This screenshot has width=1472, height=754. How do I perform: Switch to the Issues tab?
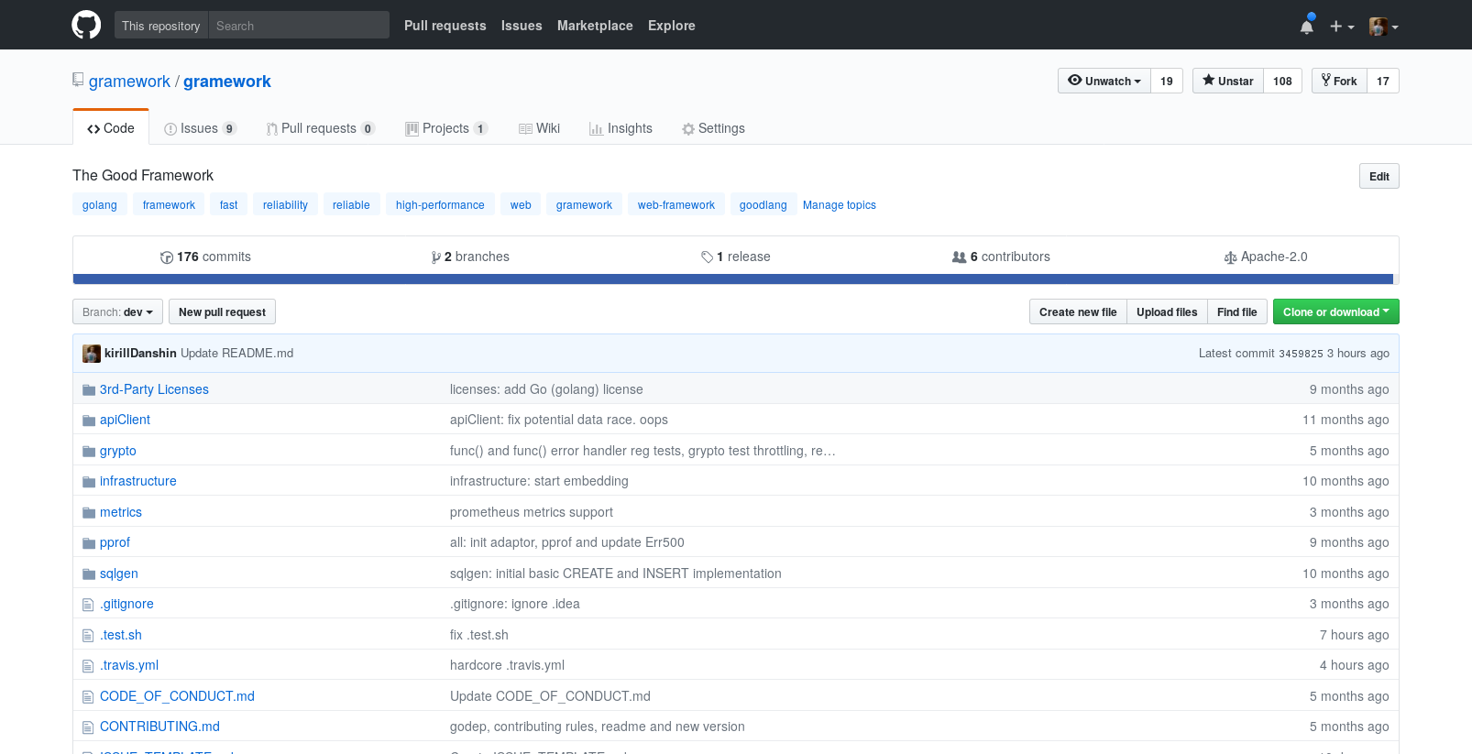(200, 128)
